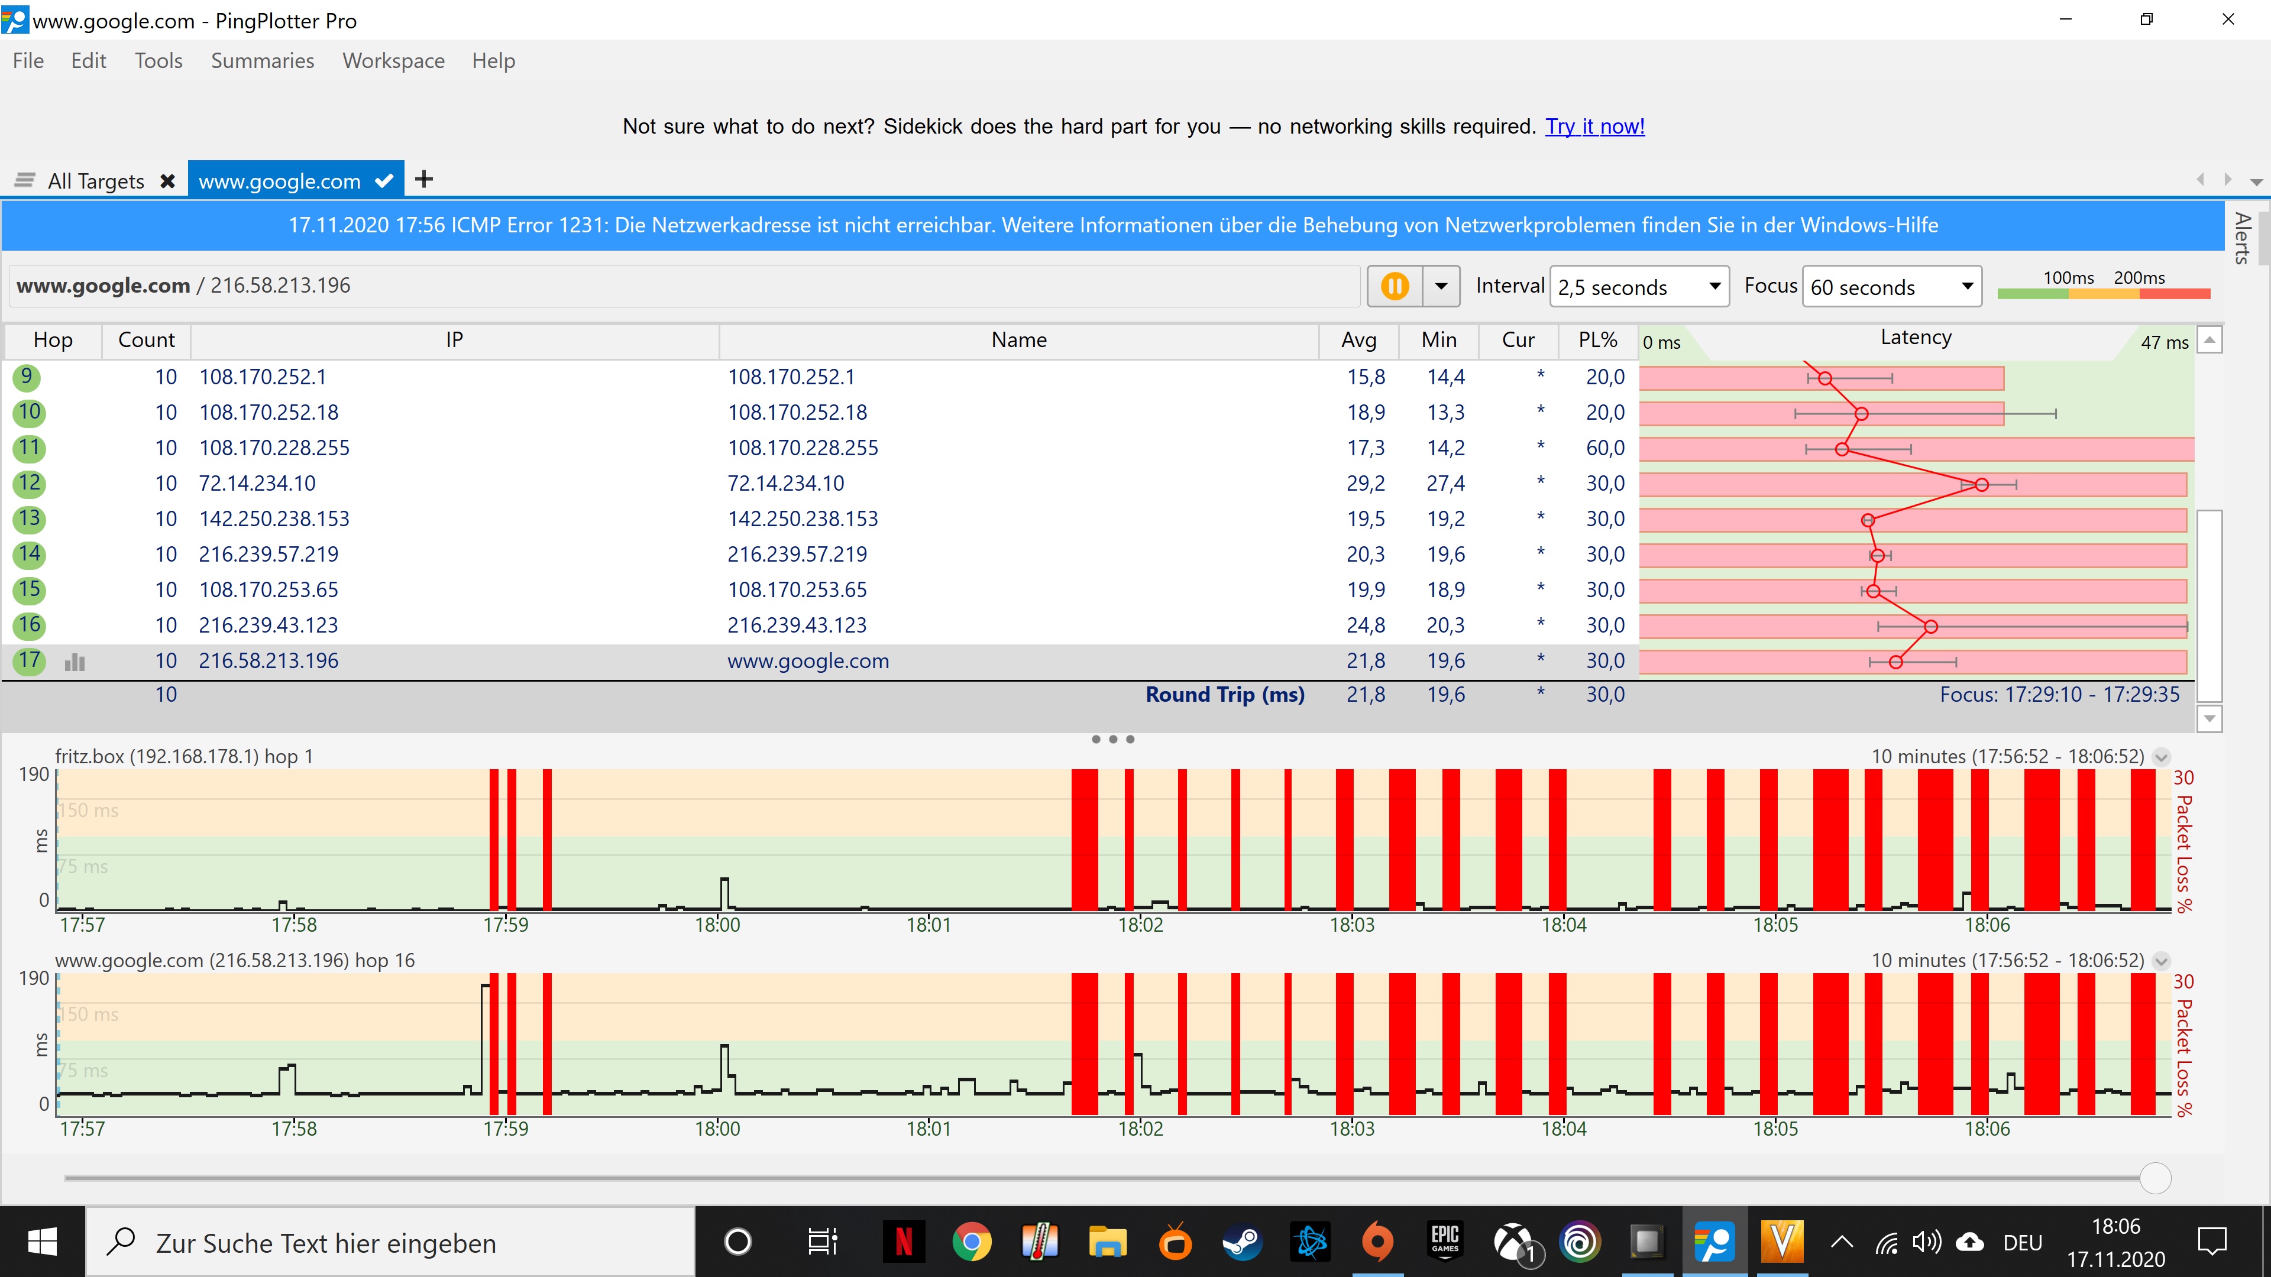Open the Focus 60 seconds dropdown
2271x1277 pixels.
[1891, 286]
